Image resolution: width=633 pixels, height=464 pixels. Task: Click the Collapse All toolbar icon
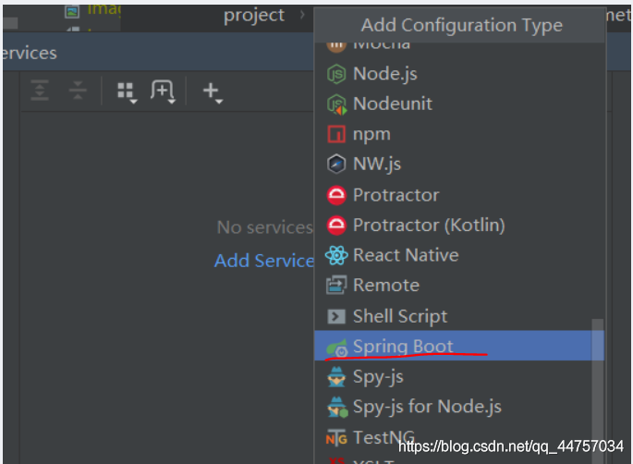pos(78,90)
